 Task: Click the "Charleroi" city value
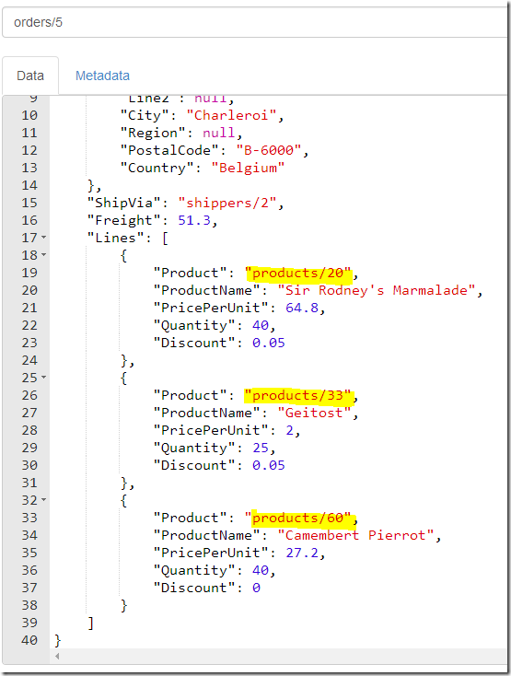tap(231, 115)
